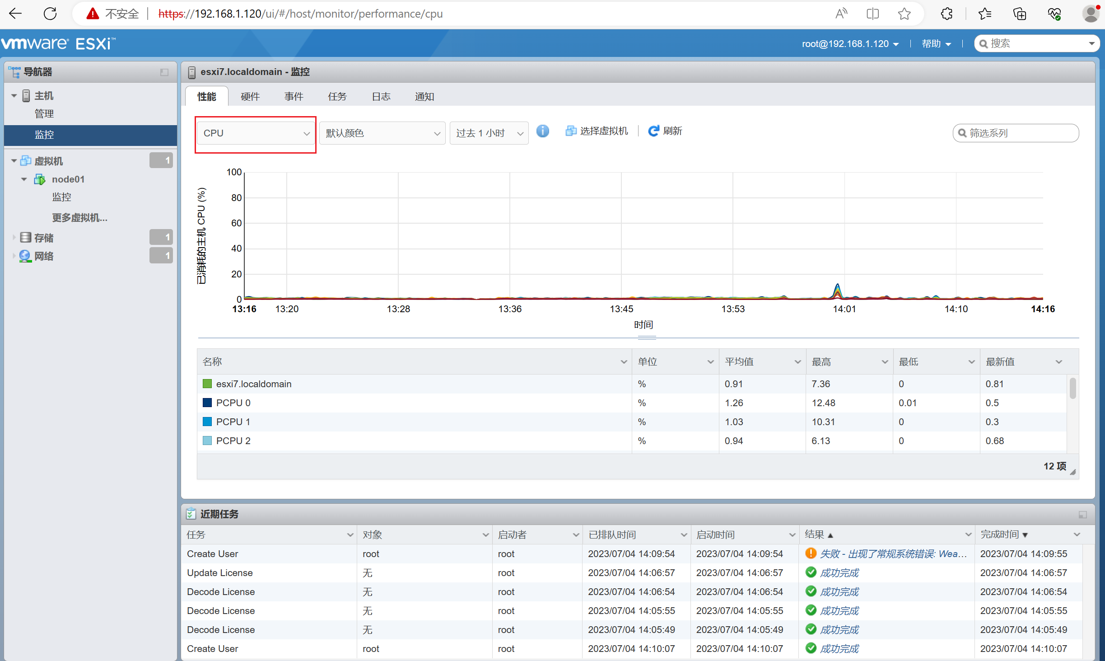Select the PCPU 1 table row
The image size is (1105, 661).
631,422
